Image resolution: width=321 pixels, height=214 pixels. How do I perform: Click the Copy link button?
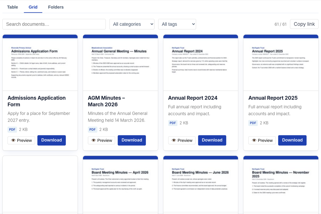click(x=304, y=24)
